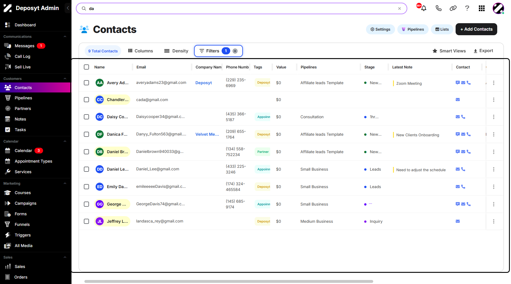The image size is (511, 284).
Task: Open the Columns chooser
Action: click(x=140, y=51)
